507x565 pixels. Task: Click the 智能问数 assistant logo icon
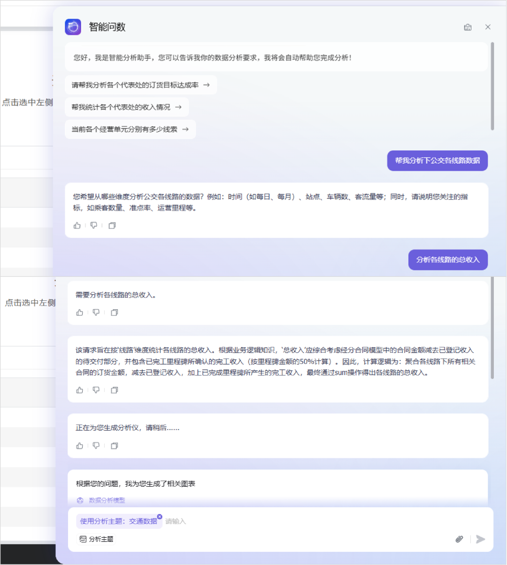73,27
